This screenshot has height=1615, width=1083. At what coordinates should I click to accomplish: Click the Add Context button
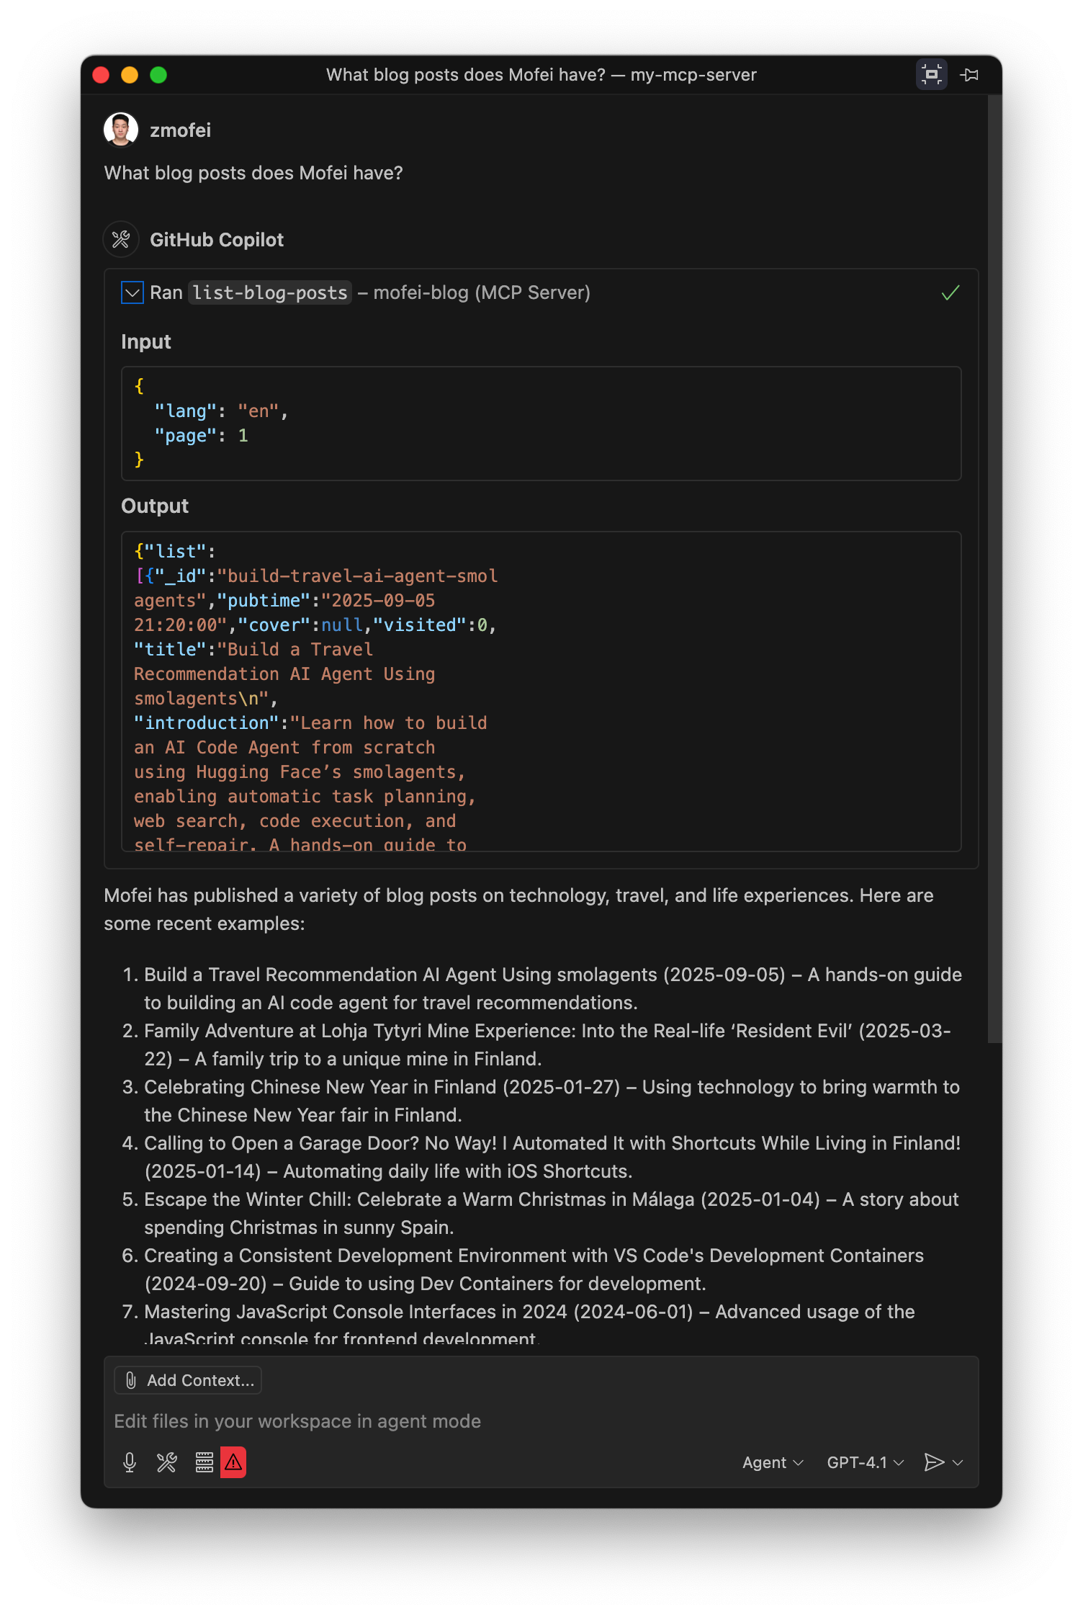point(189,1380)
